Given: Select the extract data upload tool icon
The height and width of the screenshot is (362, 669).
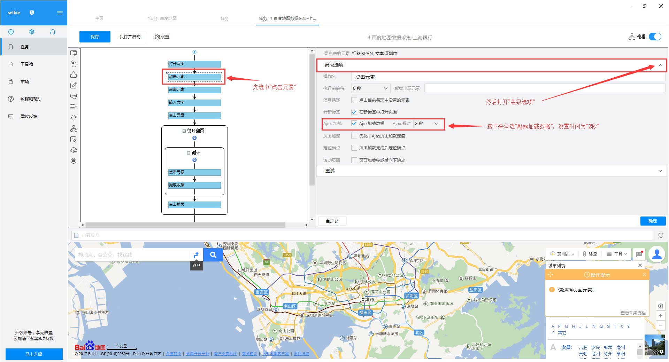Looking at the screenshot, I should tap(74, 75).
